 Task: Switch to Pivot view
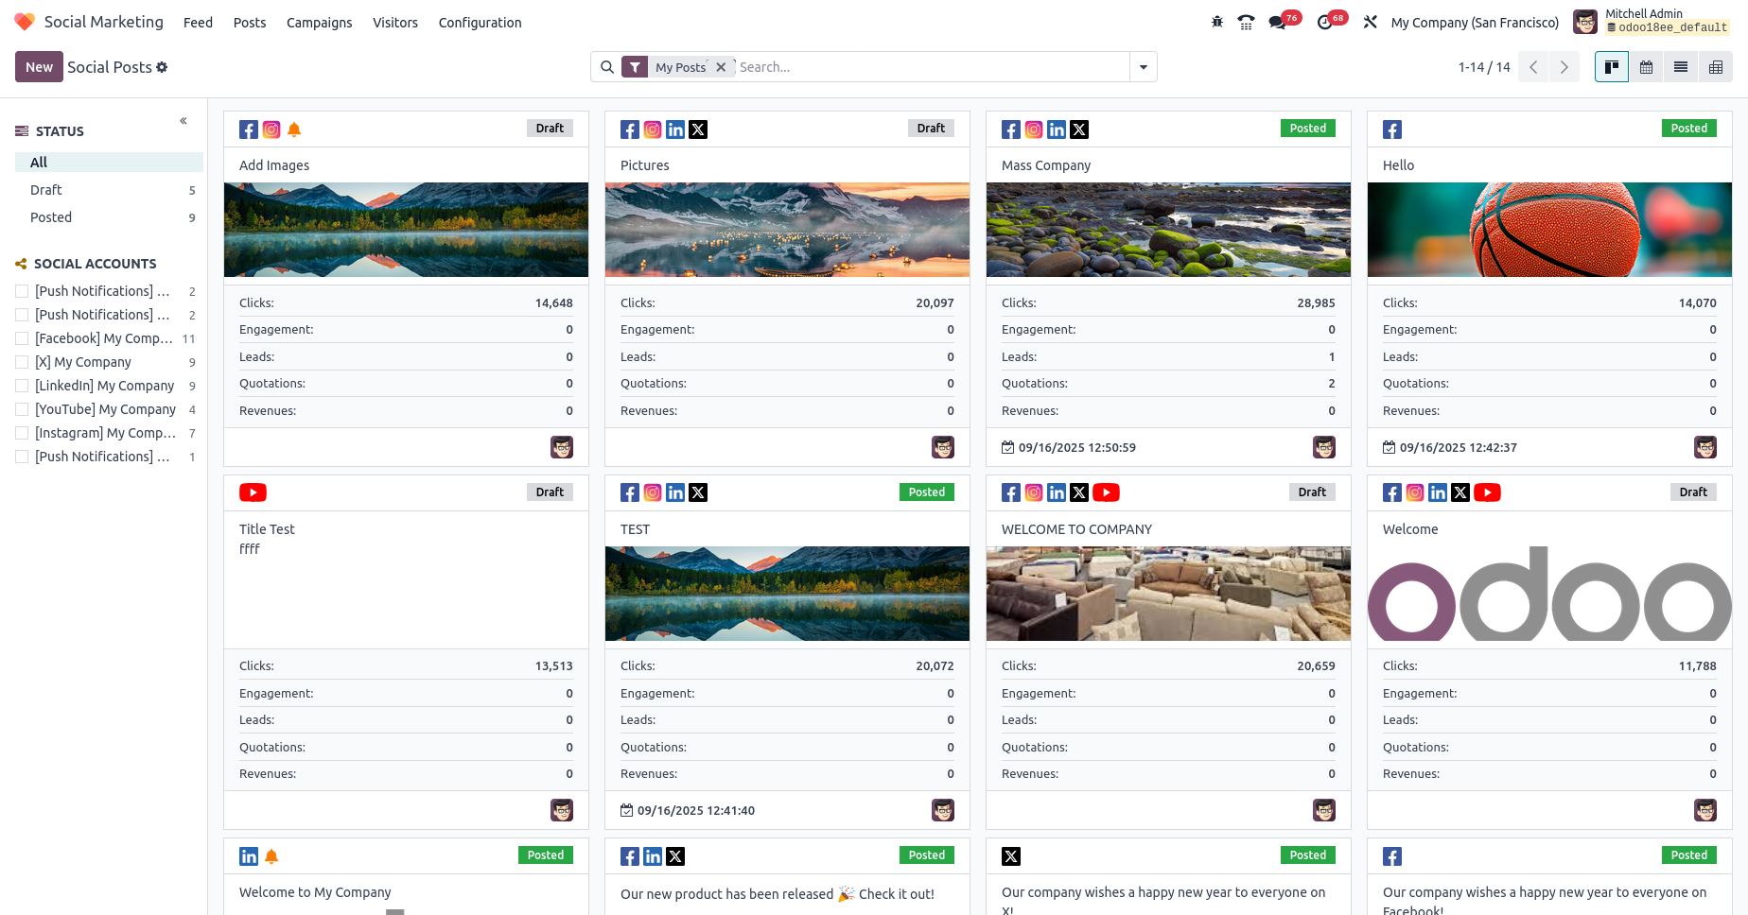coord(1716,67)
